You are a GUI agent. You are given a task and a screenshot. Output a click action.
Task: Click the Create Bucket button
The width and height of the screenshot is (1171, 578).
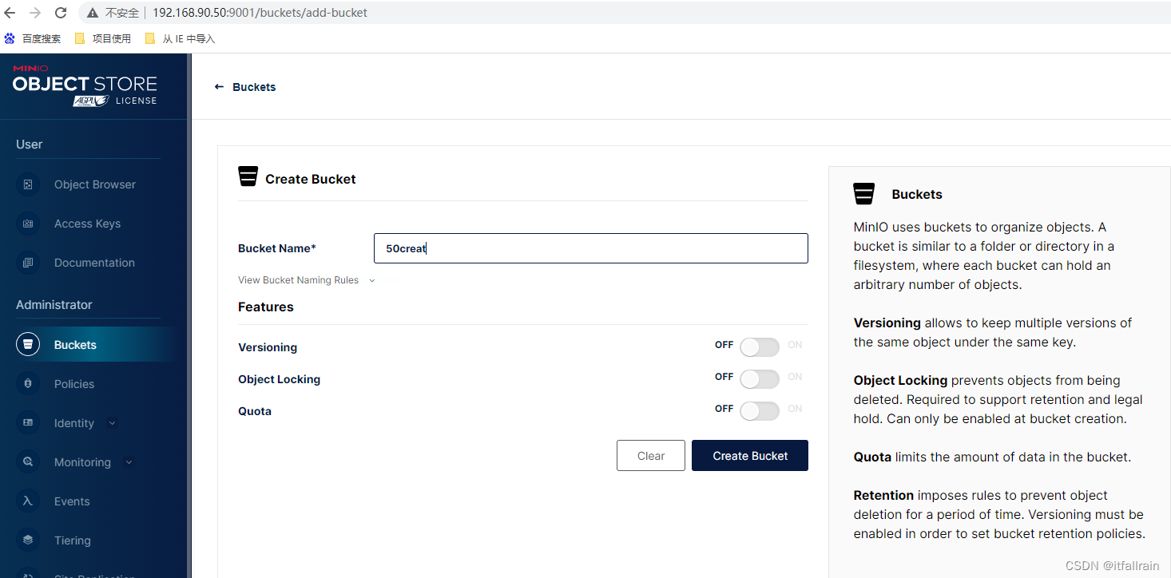tap(750, 455)
